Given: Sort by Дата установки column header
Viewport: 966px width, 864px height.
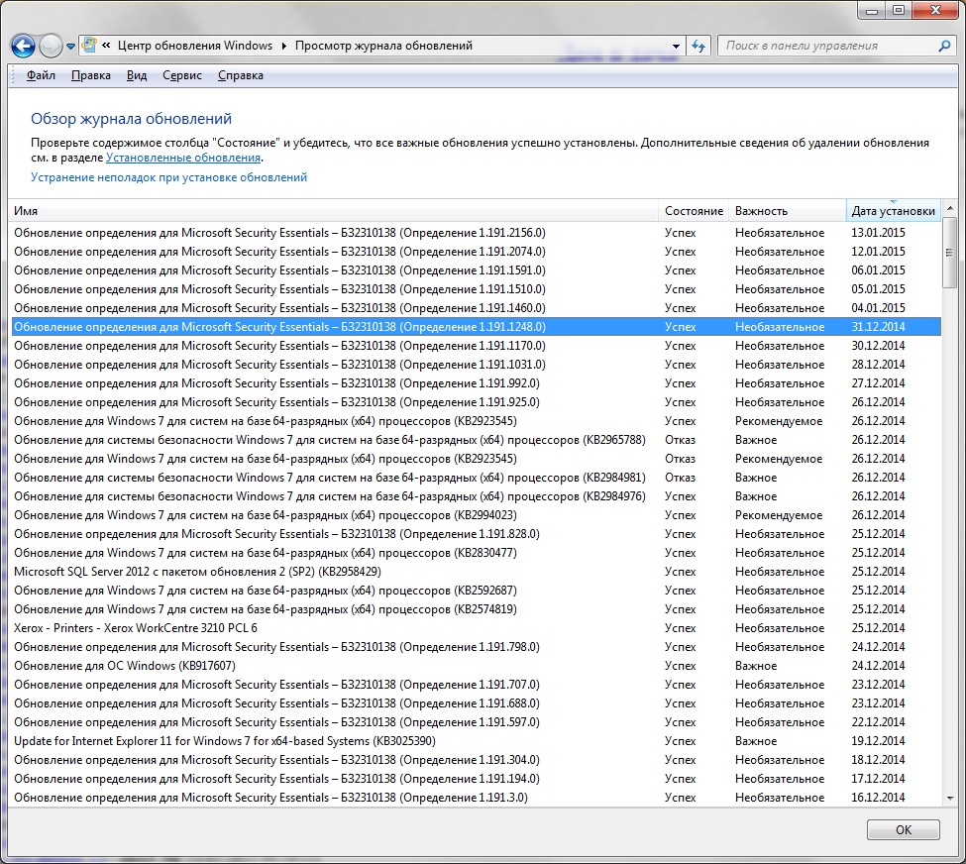Looking at the screenshot, I should [893, 211].
